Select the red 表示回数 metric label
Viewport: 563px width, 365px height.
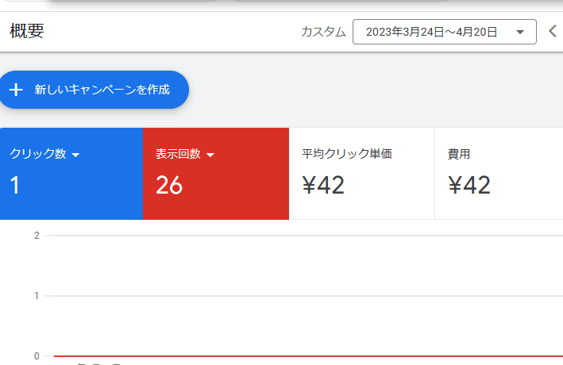[x=178, y=154]
